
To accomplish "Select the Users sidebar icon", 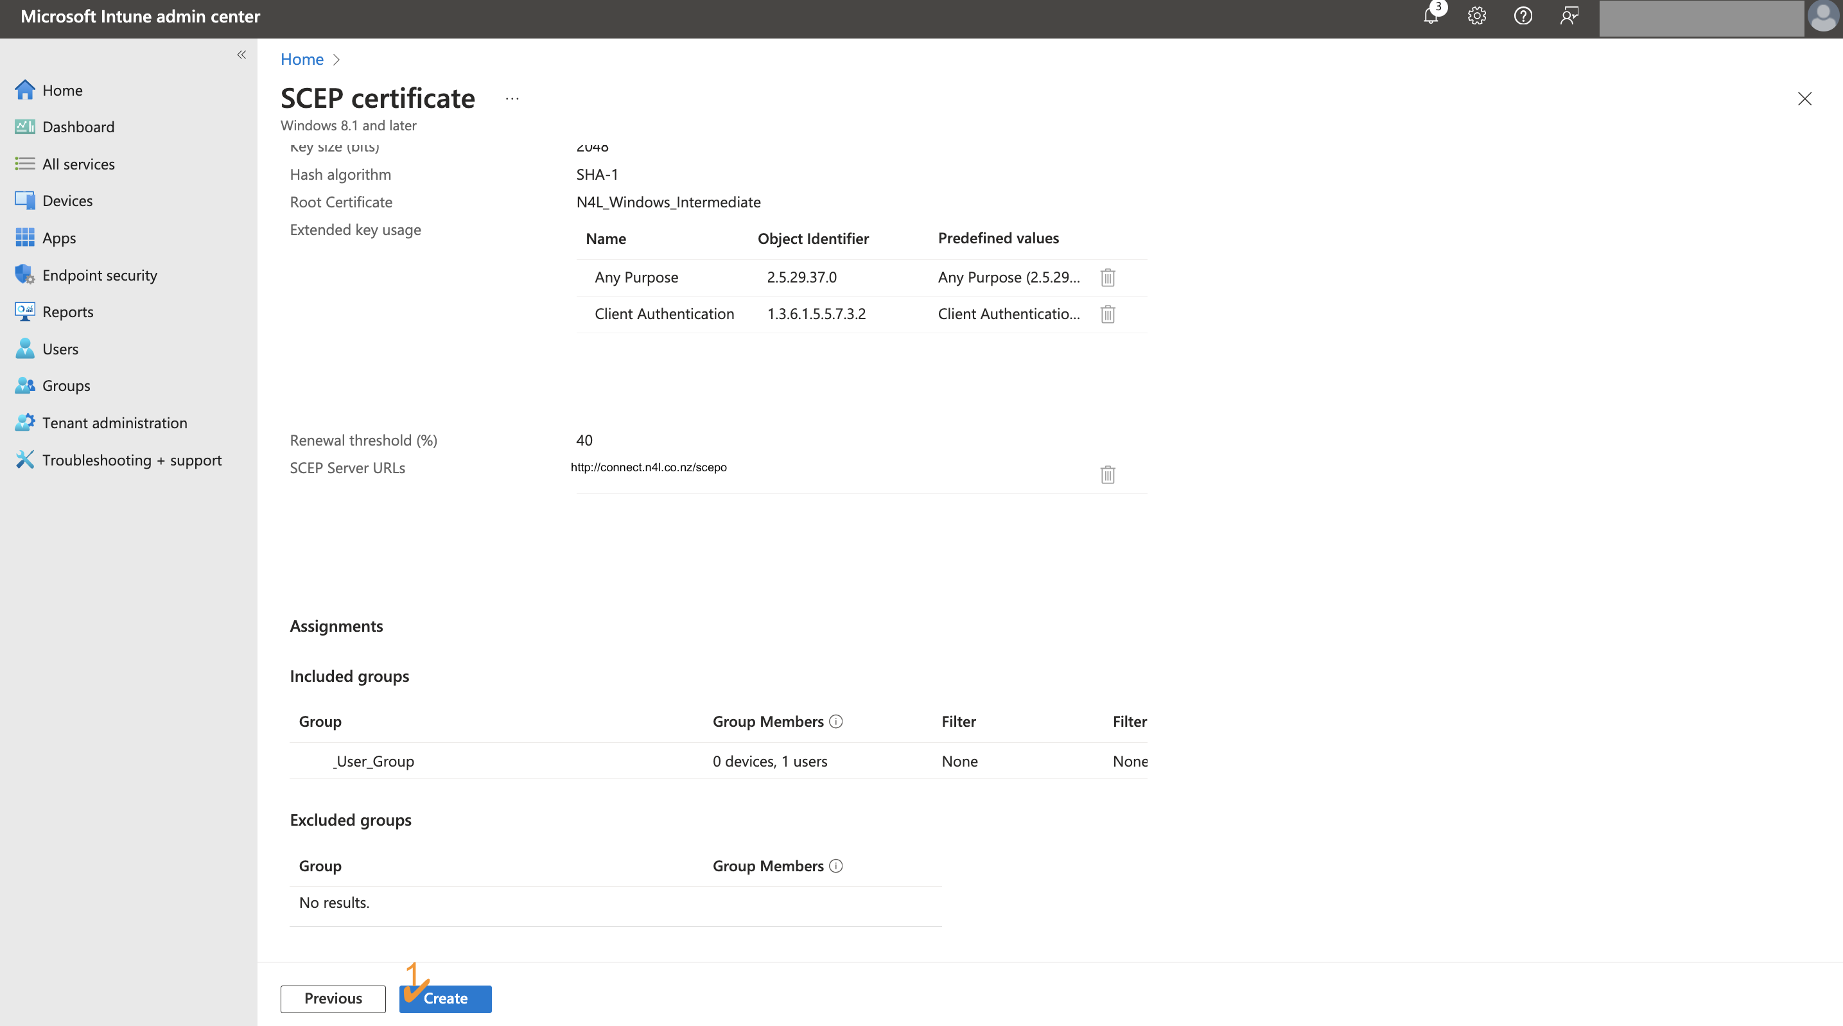I will tap(24, 349).
